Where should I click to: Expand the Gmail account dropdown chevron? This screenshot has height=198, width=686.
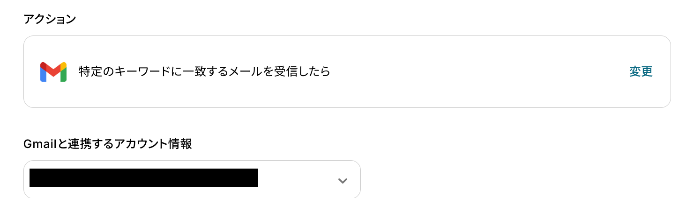click(343, 181)
